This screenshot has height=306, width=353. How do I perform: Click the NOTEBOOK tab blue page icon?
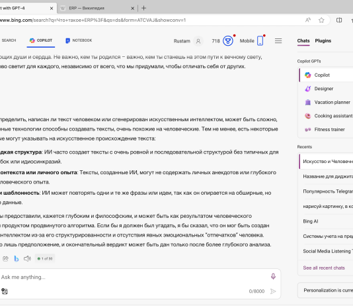tap(67, 40)
